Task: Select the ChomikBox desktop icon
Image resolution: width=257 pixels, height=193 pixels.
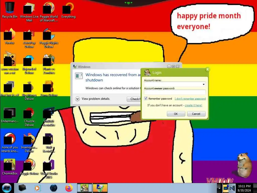Action: [10, 167]
